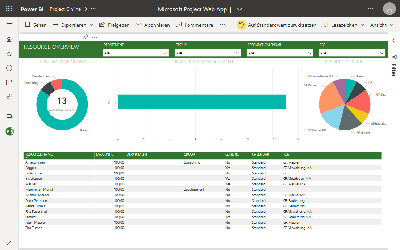Click the Statiker resource name
Viewport: 400px width, 250px height.
click(31, 217)
